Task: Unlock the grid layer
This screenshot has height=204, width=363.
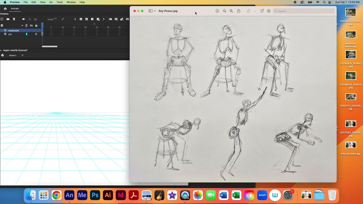Action: [x=36, y=34]
